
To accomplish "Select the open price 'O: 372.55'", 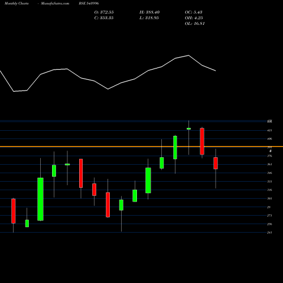I will [x=104, y=12].
